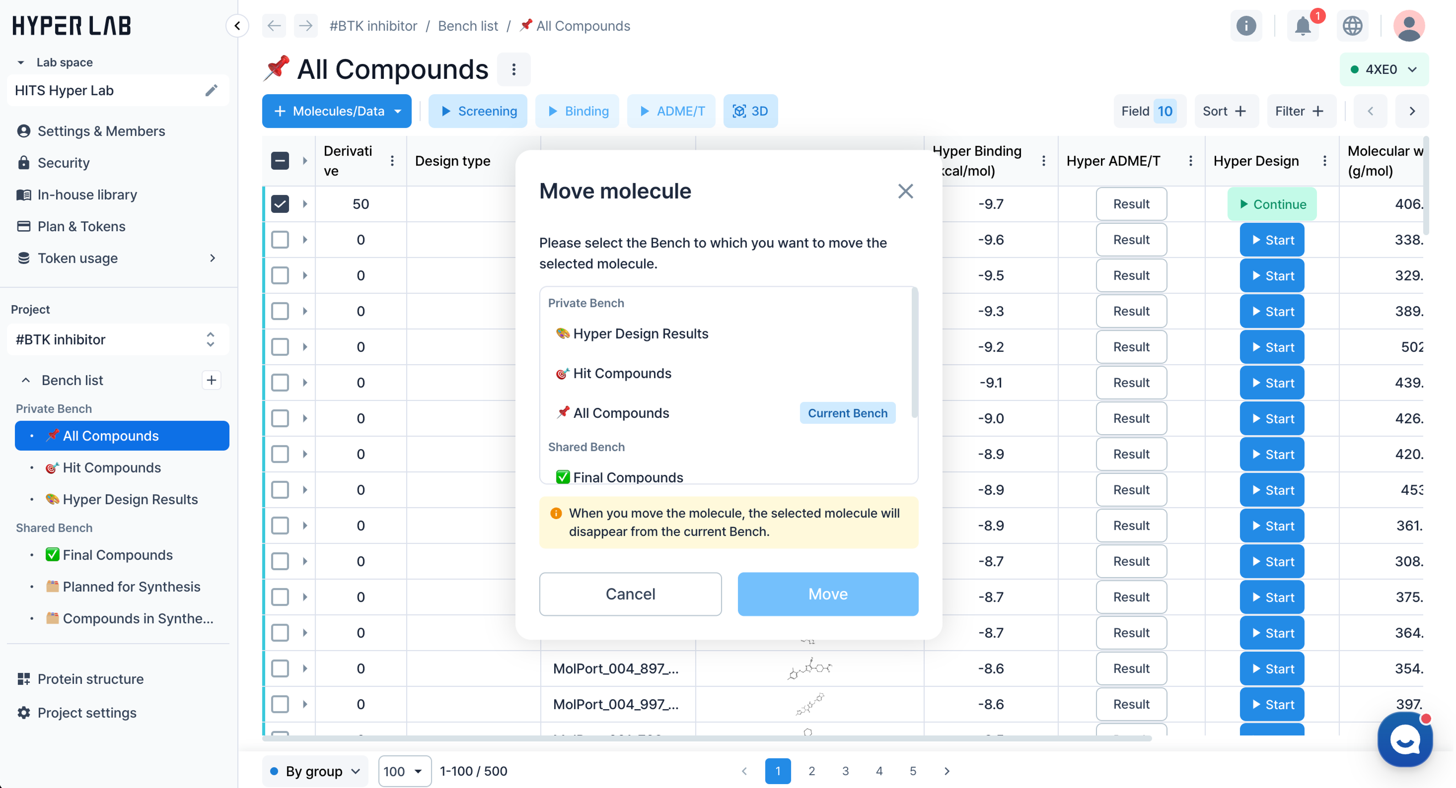Open the By group view dropdown
Viewport: 1456px width, 788px height.
(315, 771)
